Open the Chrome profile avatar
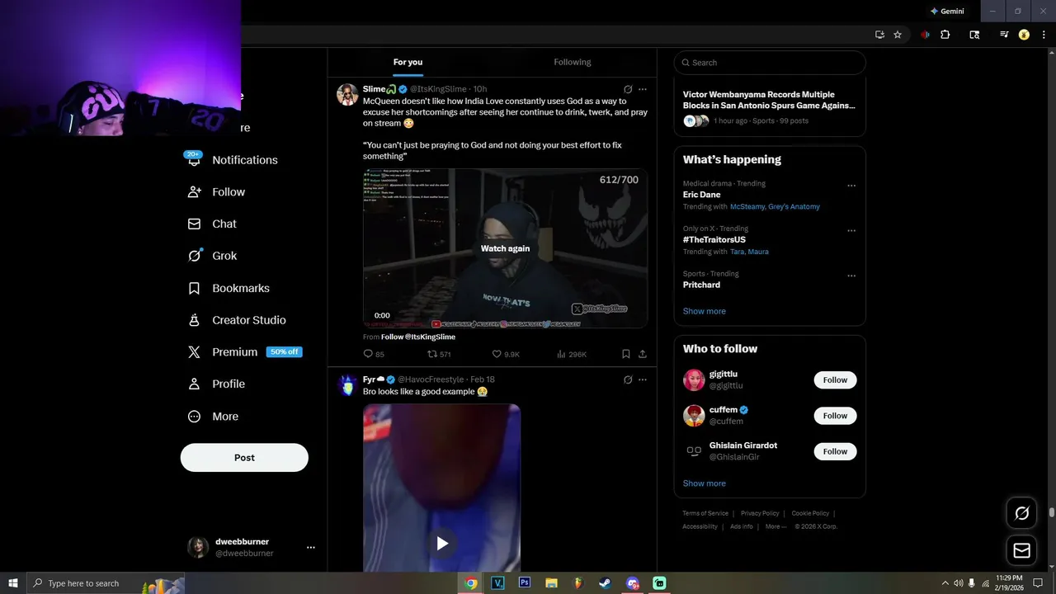 tap(1024, 35)
